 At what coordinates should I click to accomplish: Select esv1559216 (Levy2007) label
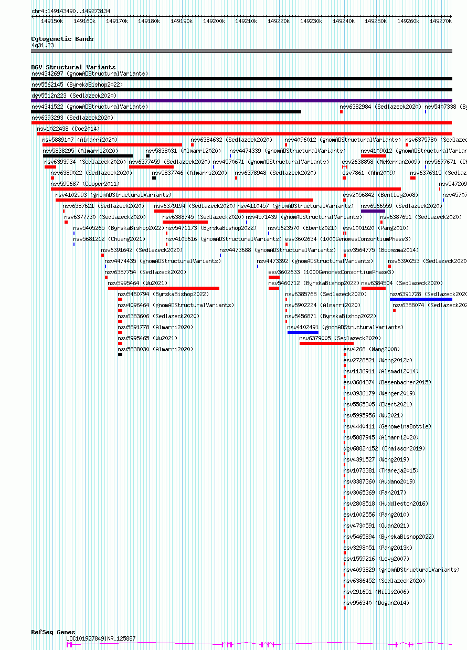(376, 559)
